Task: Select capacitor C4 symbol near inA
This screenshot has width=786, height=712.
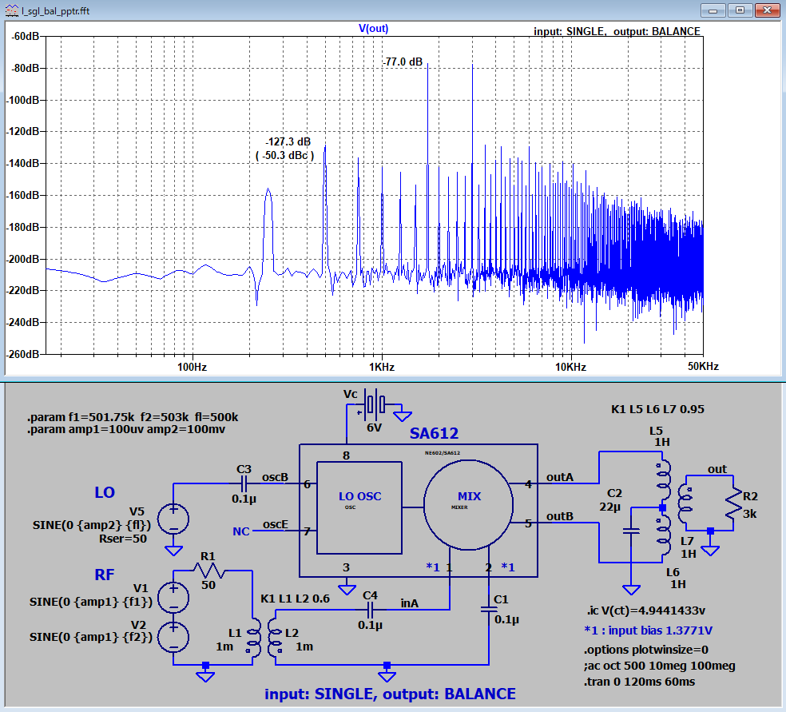Action: point(370,610)
